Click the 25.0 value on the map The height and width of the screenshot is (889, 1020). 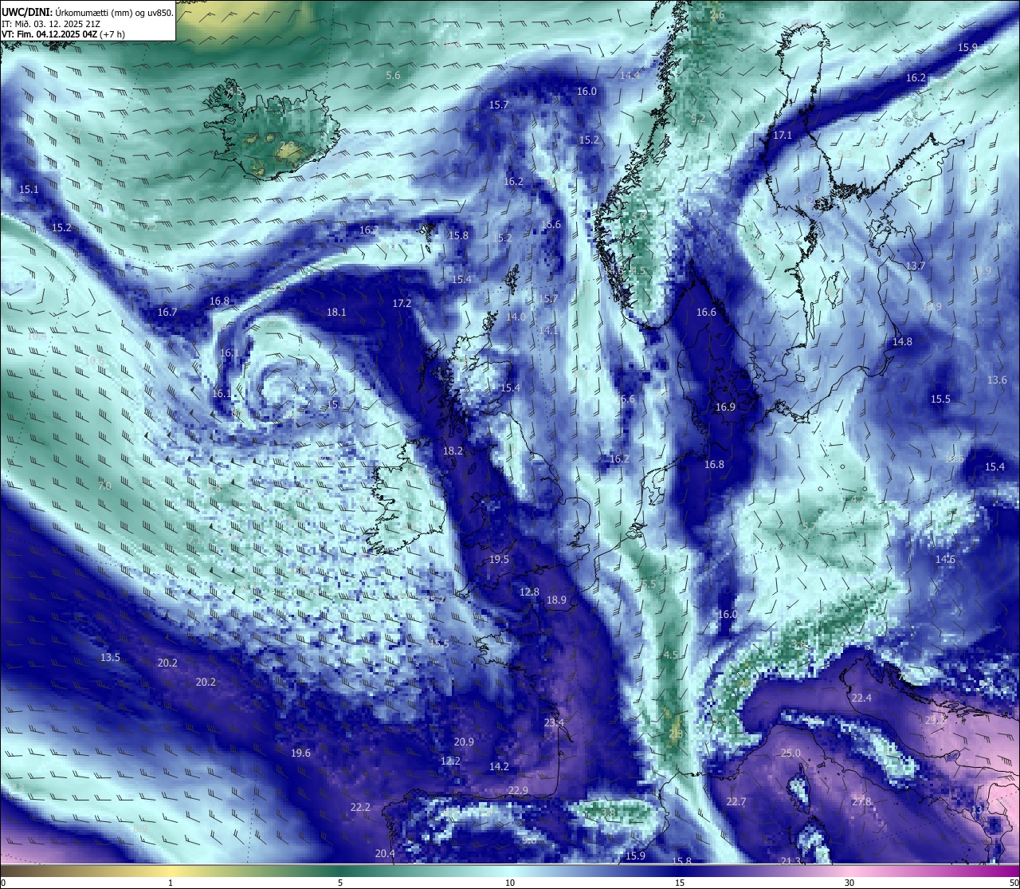click(x=790, y=753)
